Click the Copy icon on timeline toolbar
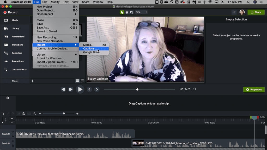The image size is (267, 150). 19,114
